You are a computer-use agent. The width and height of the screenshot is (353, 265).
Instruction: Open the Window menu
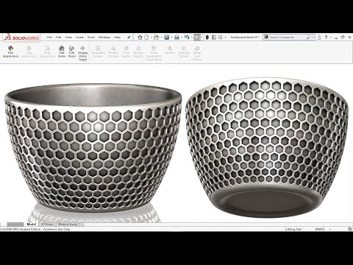[104, 38]
